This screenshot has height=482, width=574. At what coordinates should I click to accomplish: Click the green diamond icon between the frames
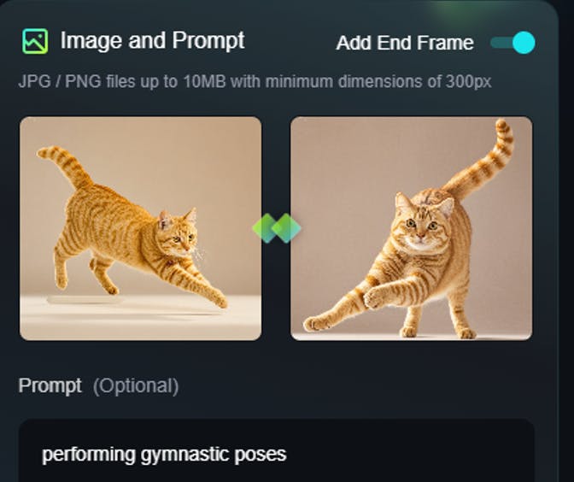(277, 228)
